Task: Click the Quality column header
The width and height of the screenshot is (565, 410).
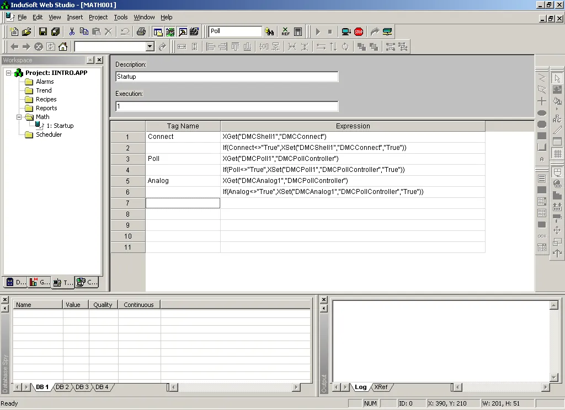Action: (x=103, y=305)
